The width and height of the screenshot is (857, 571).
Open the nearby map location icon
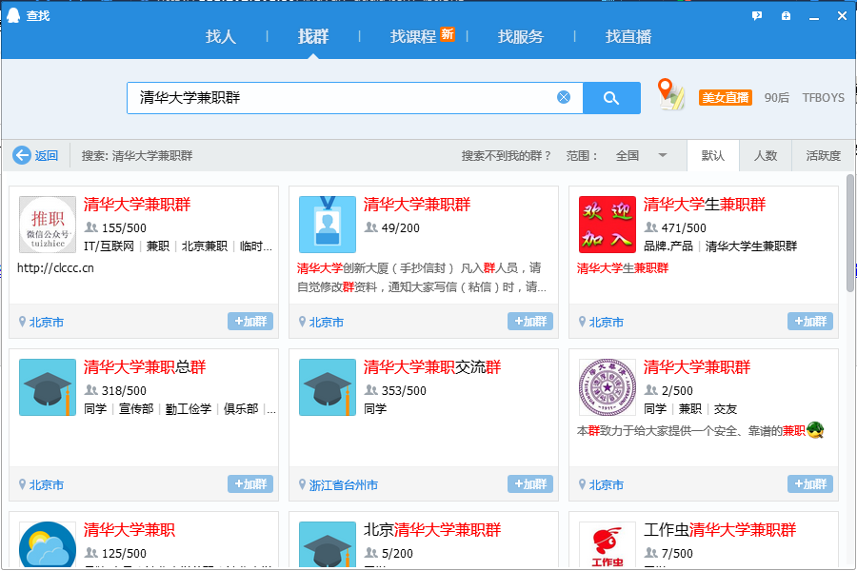(670, 94)
